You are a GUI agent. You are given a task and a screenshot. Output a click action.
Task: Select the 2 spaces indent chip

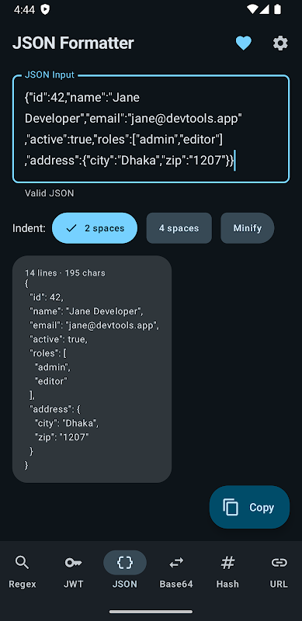tap(95, 228)
